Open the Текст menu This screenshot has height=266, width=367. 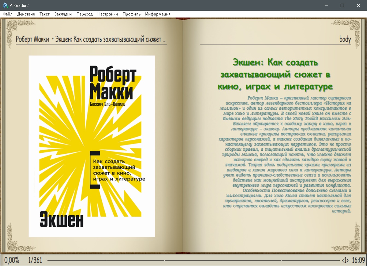[45, 14]
